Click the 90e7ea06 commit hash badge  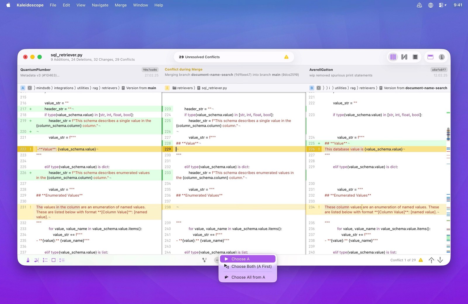(x=150, y=70)
